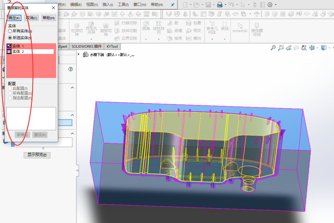Click the Display Style cube icon
334x223 pixels.
(324, 48)
